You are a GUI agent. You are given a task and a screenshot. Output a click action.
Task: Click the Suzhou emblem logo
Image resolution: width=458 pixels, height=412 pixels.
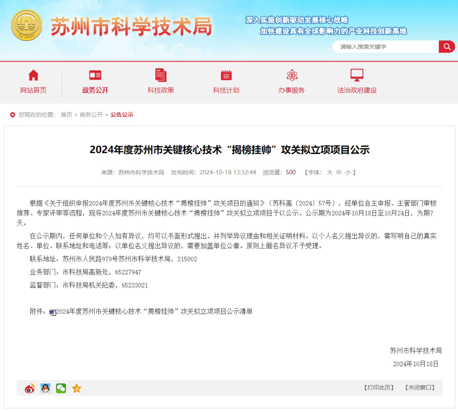coord(26,25)
